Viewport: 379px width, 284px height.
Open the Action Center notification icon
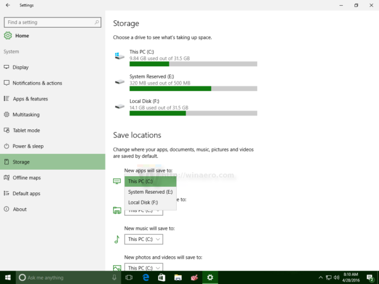tap(370, 278)
